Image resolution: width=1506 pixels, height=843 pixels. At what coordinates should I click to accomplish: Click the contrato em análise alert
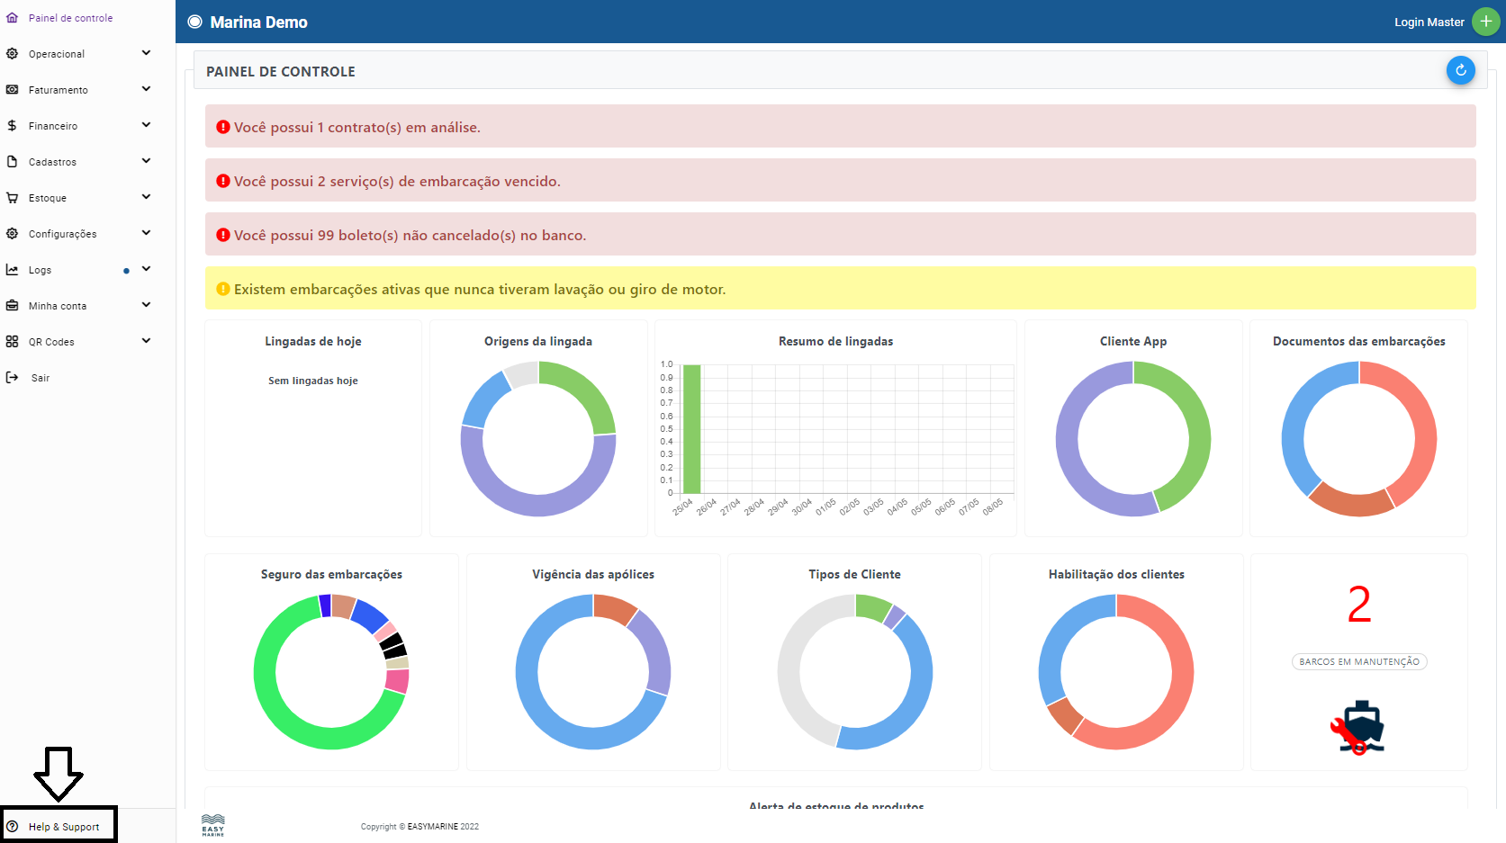(x=840, y=127)
